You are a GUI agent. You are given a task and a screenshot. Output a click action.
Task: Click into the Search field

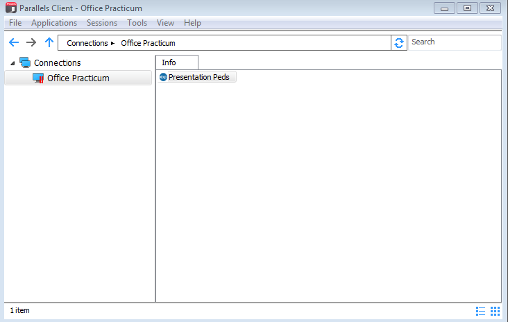coord(455,42)
